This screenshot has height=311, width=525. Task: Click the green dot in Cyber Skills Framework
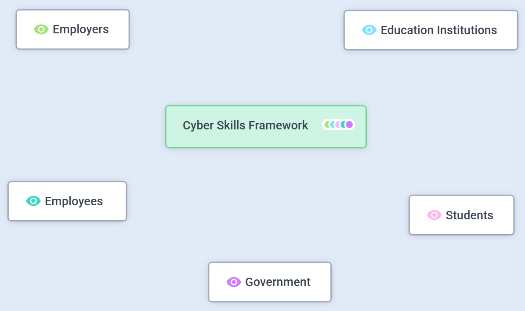point(326,125)
